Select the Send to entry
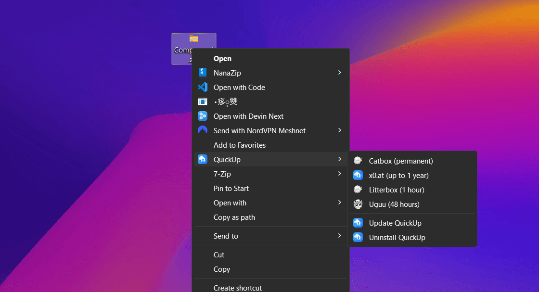 [270, 236]
